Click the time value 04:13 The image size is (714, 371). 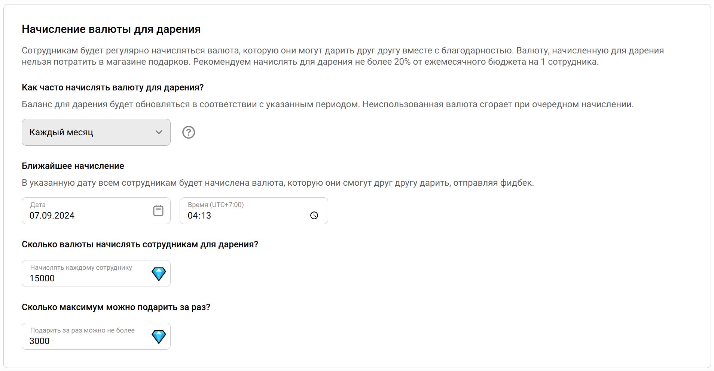point(199,216)
